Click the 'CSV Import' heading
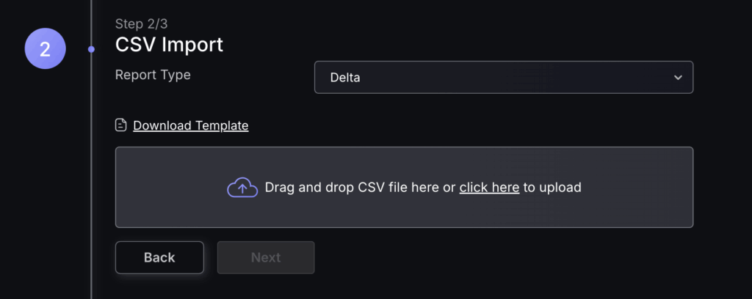The image size is (752, 299). 169,45
